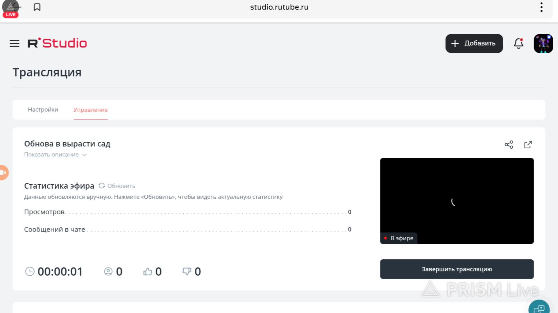
Task: Tap the PRISM LIVE recording badge
Action: (10, 9)
